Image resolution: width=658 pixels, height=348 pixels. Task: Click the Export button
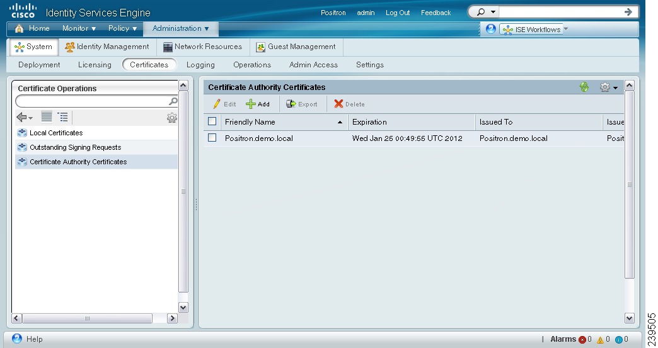coord(301,104)
